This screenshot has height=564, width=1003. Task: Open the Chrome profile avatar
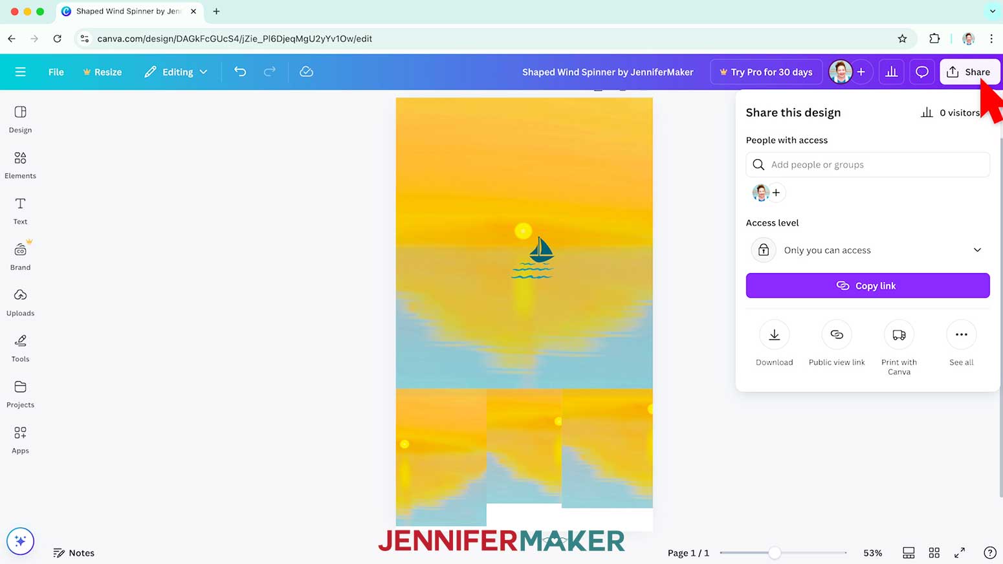coord(969,39)
